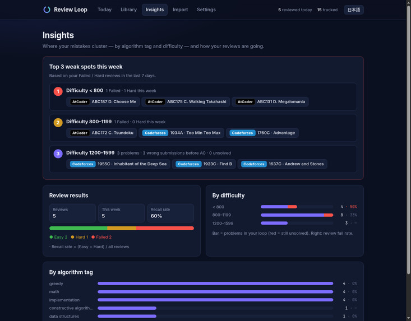
Task: Open 1760C Advantage problem
Action: 262,133
